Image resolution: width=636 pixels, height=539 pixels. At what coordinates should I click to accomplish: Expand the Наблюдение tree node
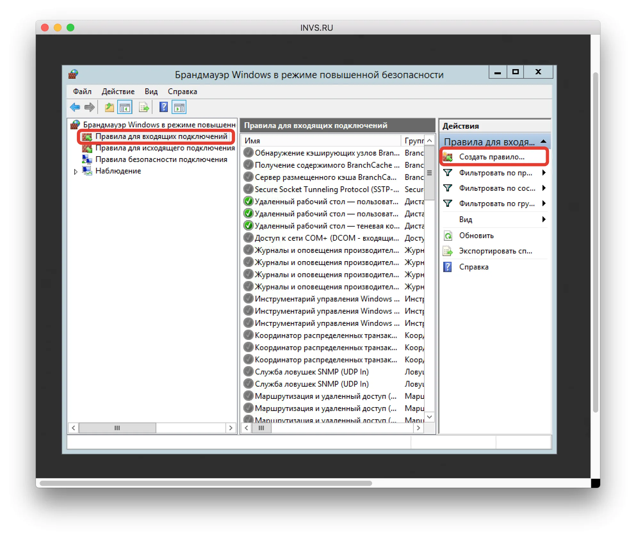coord(76,172)
